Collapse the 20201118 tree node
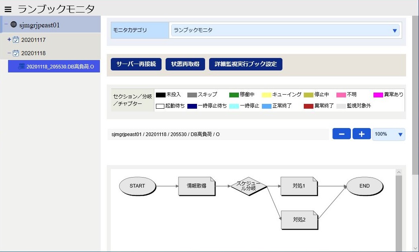The height and width of the screenshot is (252, 419). coord(9,53)
